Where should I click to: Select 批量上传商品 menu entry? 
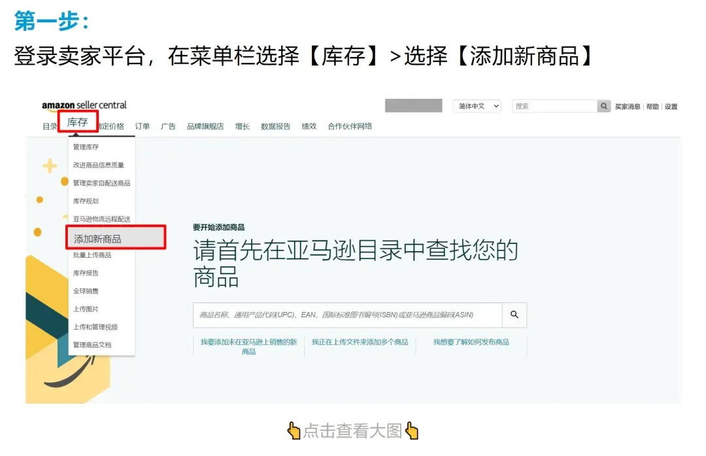[92, 255]
